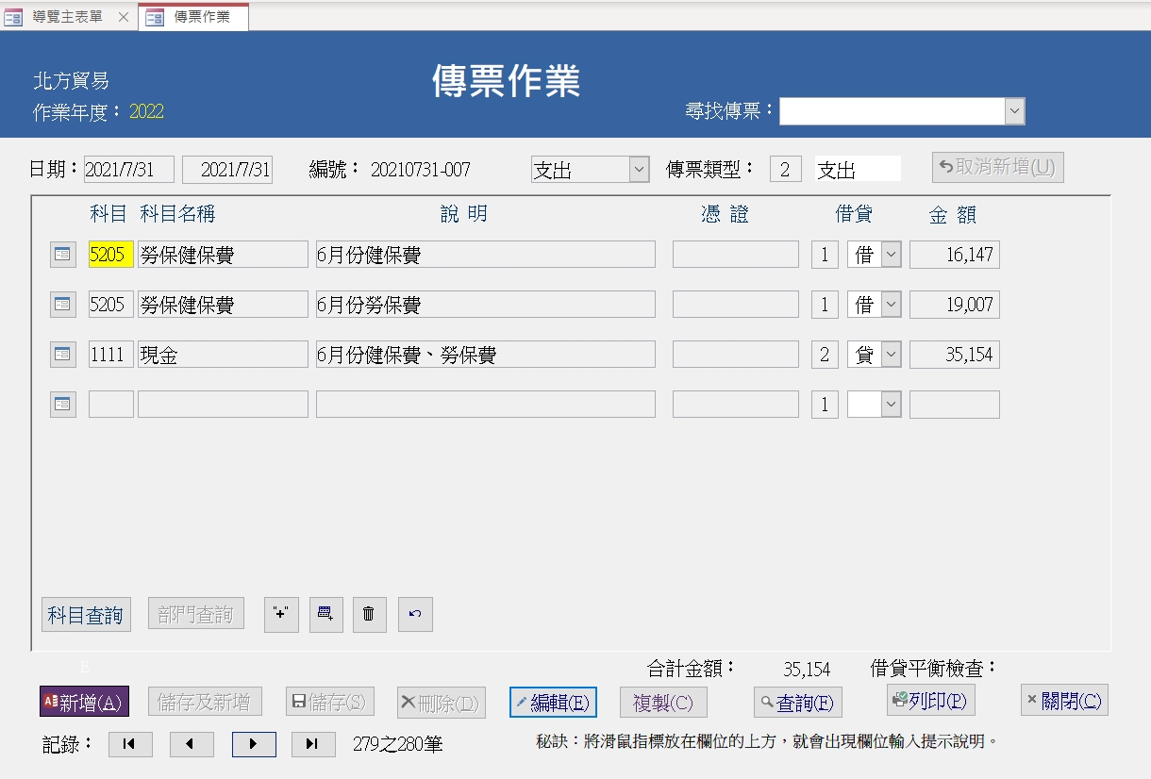Screen dimensions: 1151x779
Task: Click 儲存(S) button
Action: [330, 702]
